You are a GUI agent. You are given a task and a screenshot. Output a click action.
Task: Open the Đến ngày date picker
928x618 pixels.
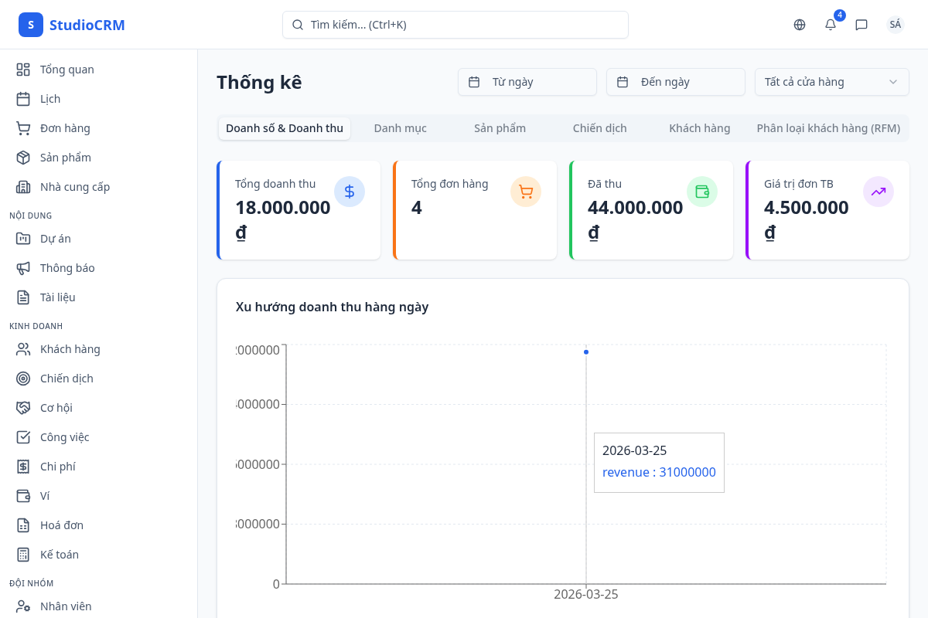click(676, 82)
